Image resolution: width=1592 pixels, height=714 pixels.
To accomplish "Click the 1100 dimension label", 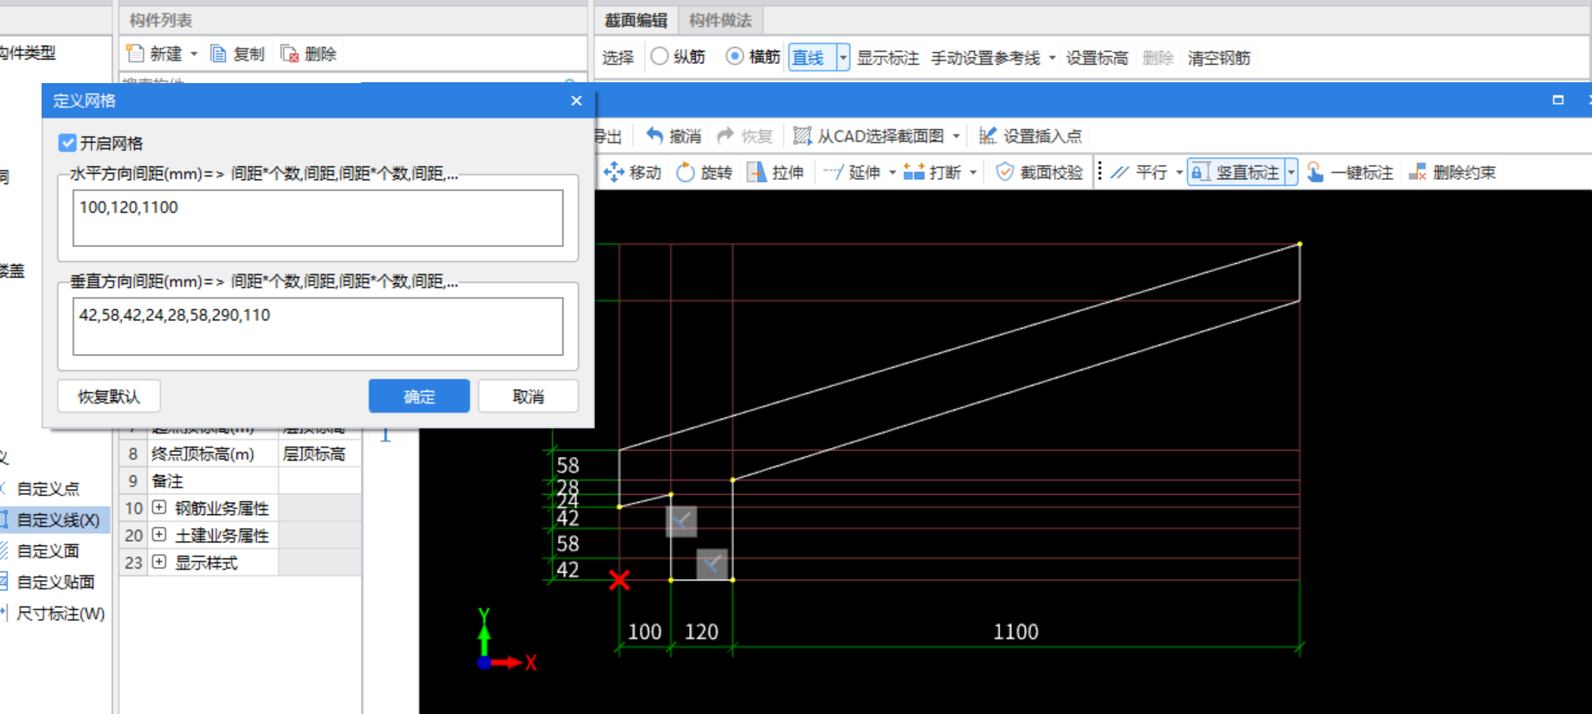I will (x=1015, y=632).
